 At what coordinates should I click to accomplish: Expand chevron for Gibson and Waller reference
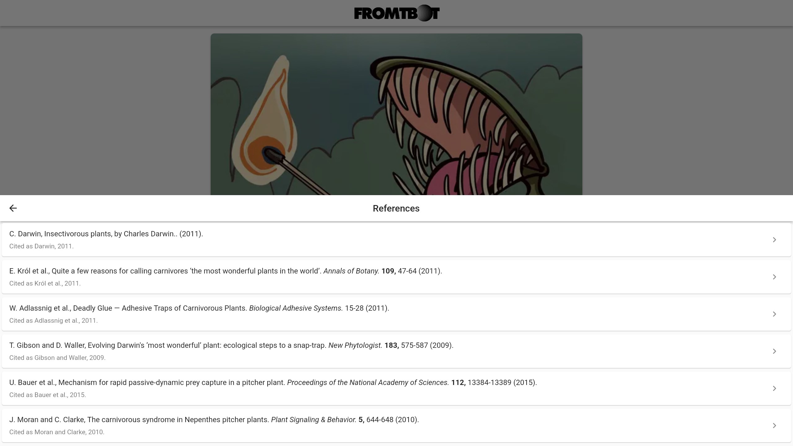(x=774, y=351)
